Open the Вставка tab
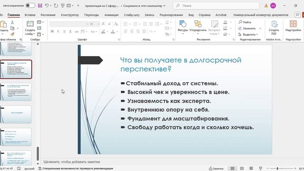This screenshot has height=171, width=304. coord(30,15)
